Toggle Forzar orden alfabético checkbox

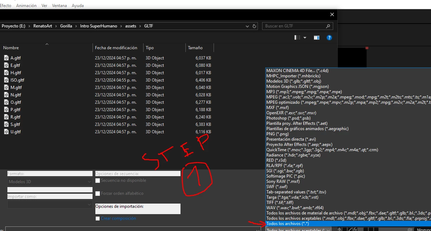(98, 193)
